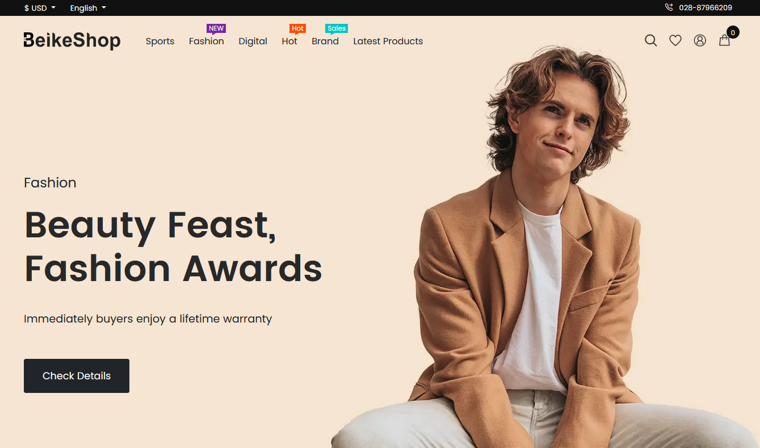Open the Sports menu item
760x448 pixels.
pyautogui.click(x=160, y=41)
